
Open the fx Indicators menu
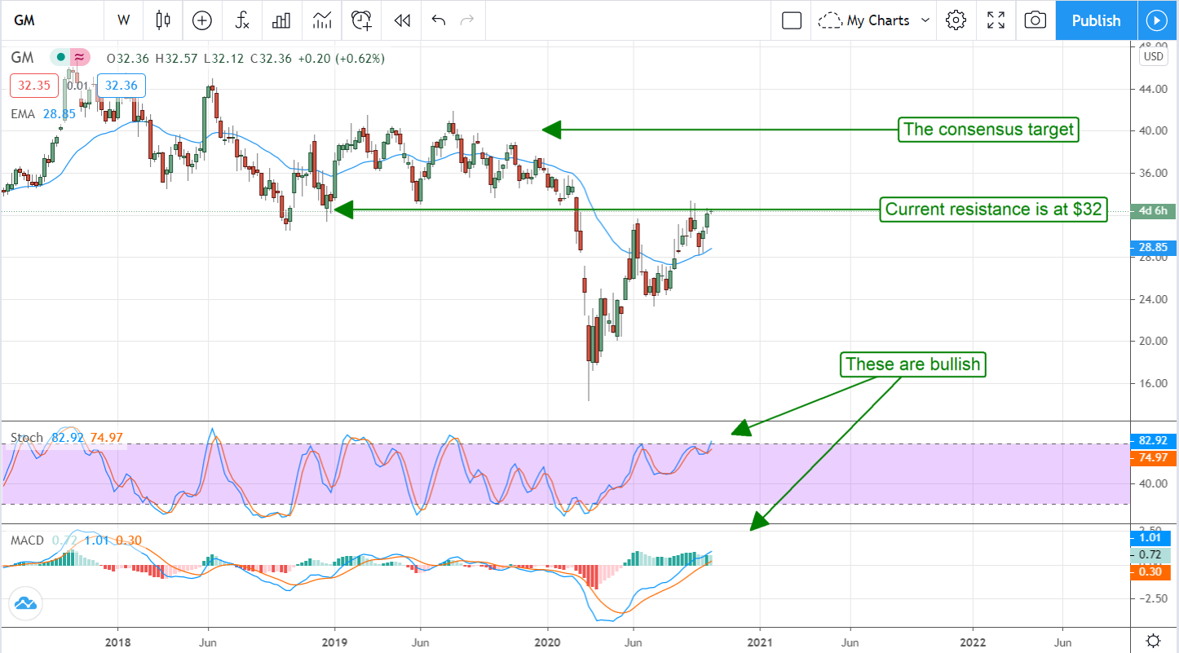point(242,20)
